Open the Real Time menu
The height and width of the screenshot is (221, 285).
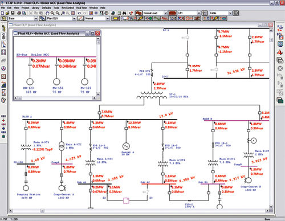tap(82, 8)
